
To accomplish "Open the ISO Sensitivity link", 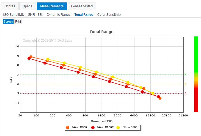I will point(14,15).
